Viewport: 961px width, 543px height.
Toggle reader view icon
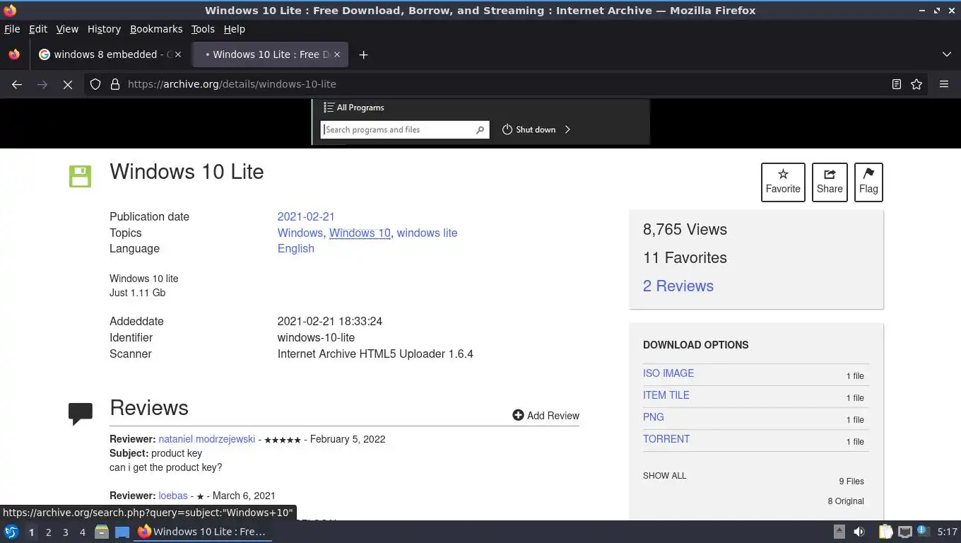(897, 84)
